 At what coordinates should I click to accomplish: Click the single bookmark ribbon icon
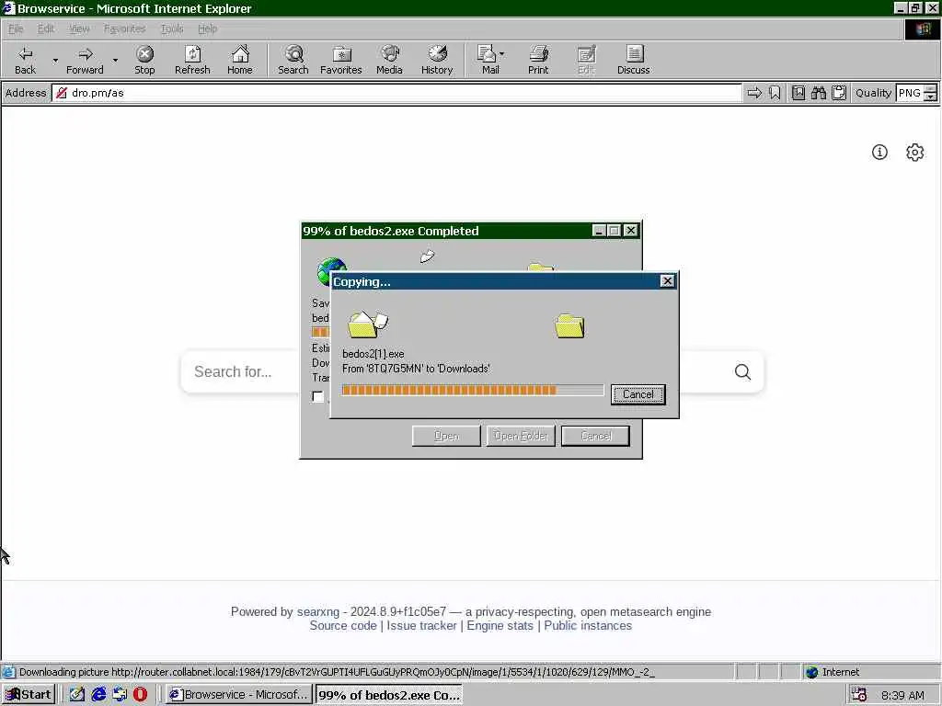(x=775, y=93)
